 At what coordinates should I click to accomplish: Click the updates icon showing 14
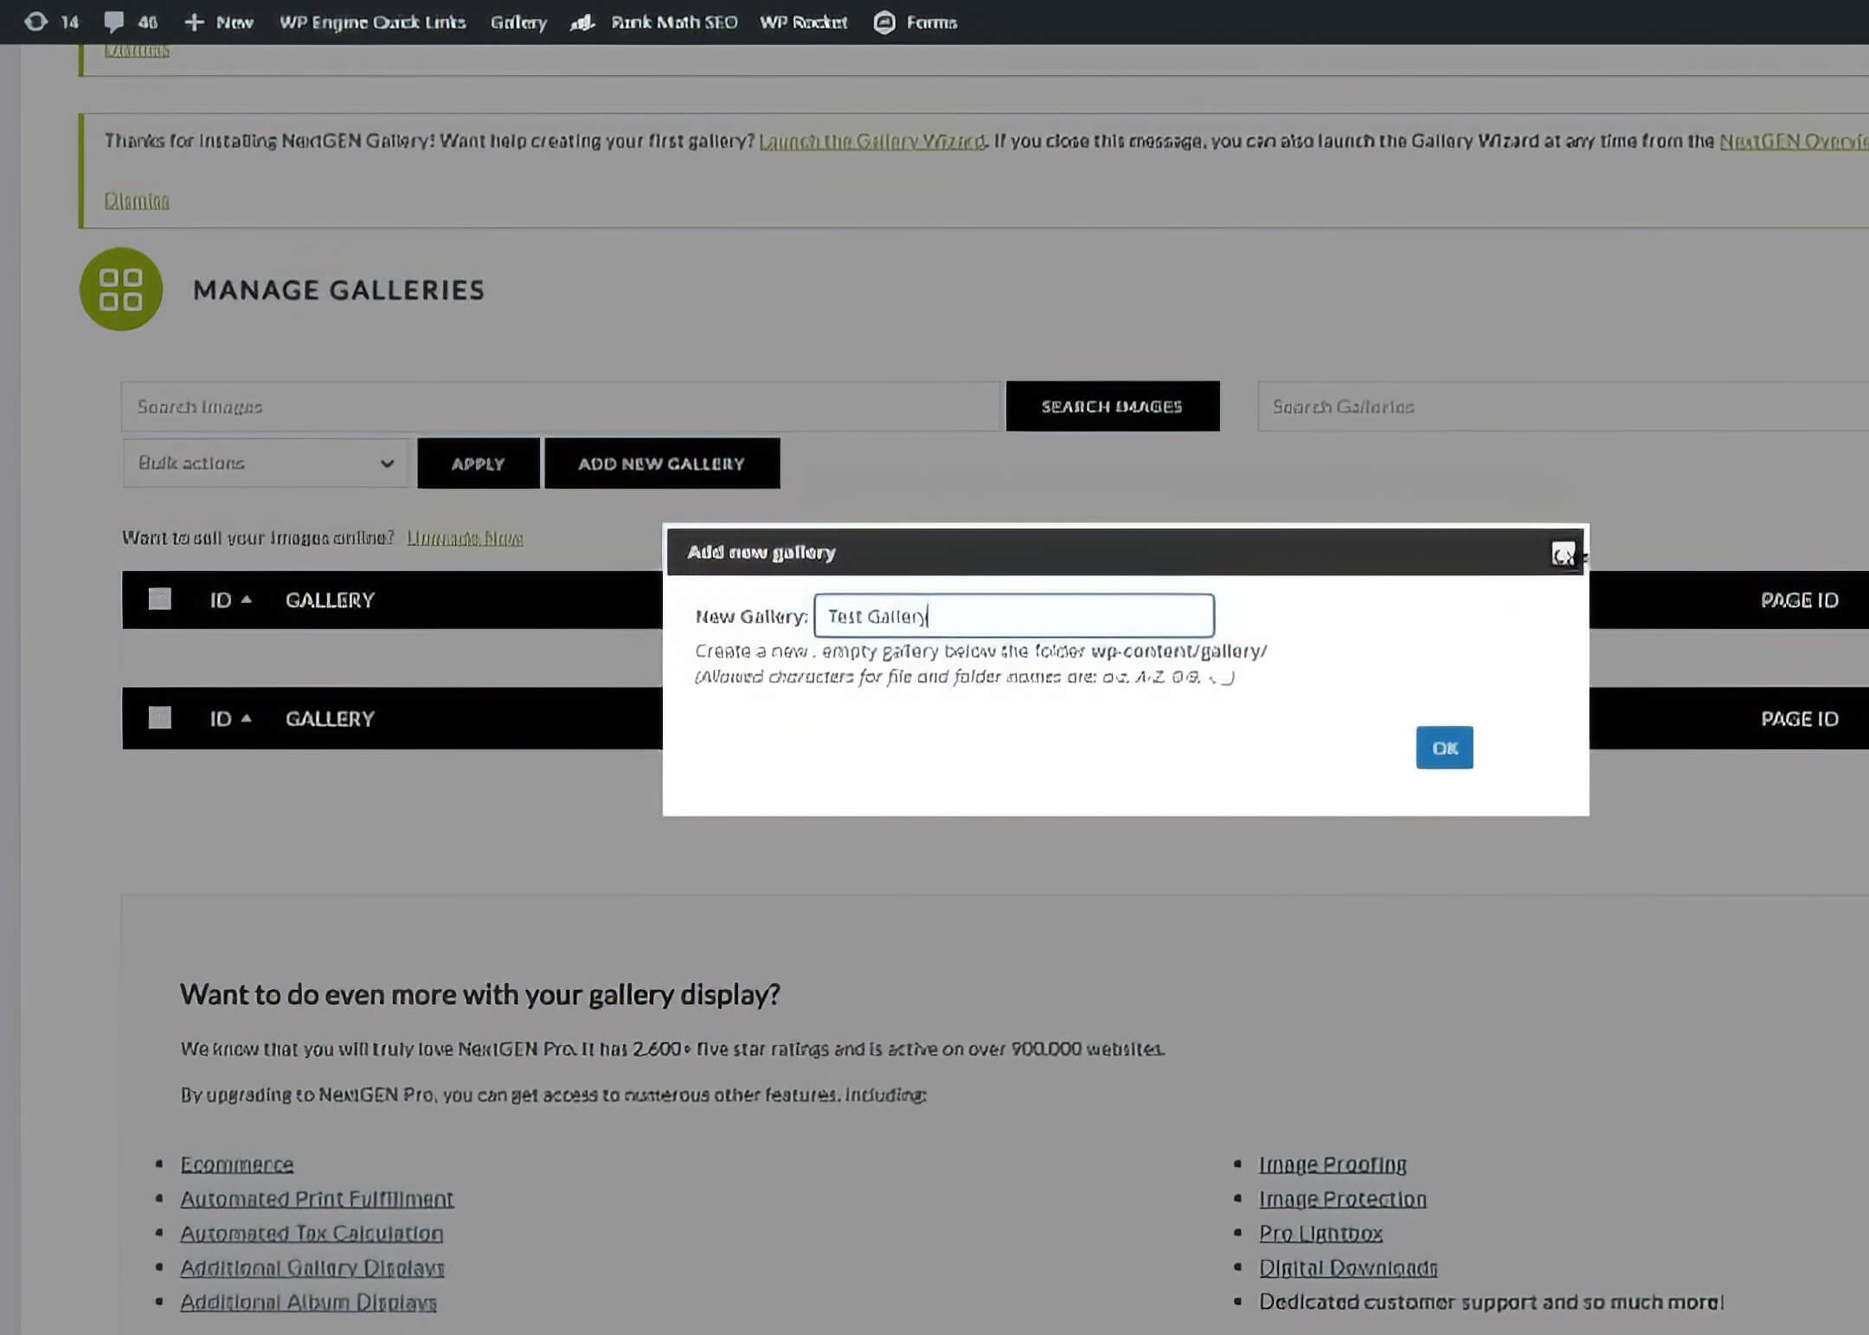pos(35,22)
